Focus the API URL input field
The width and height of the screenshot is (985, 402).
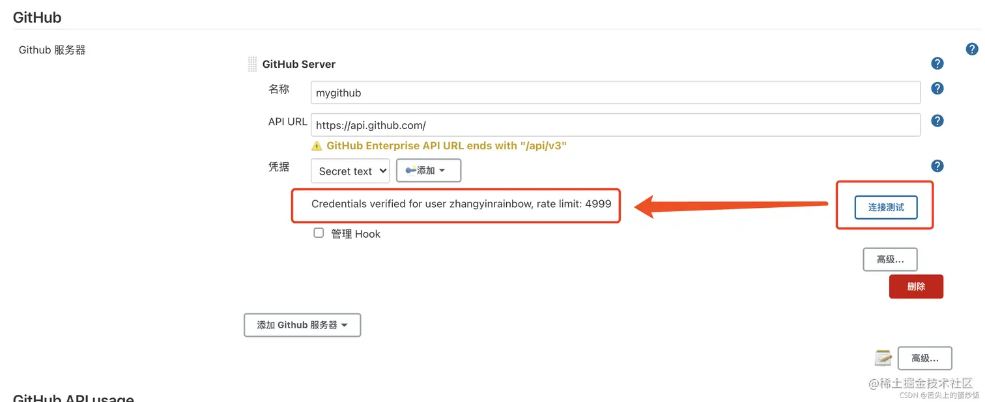pyautogui.click(x=616, y=125)
